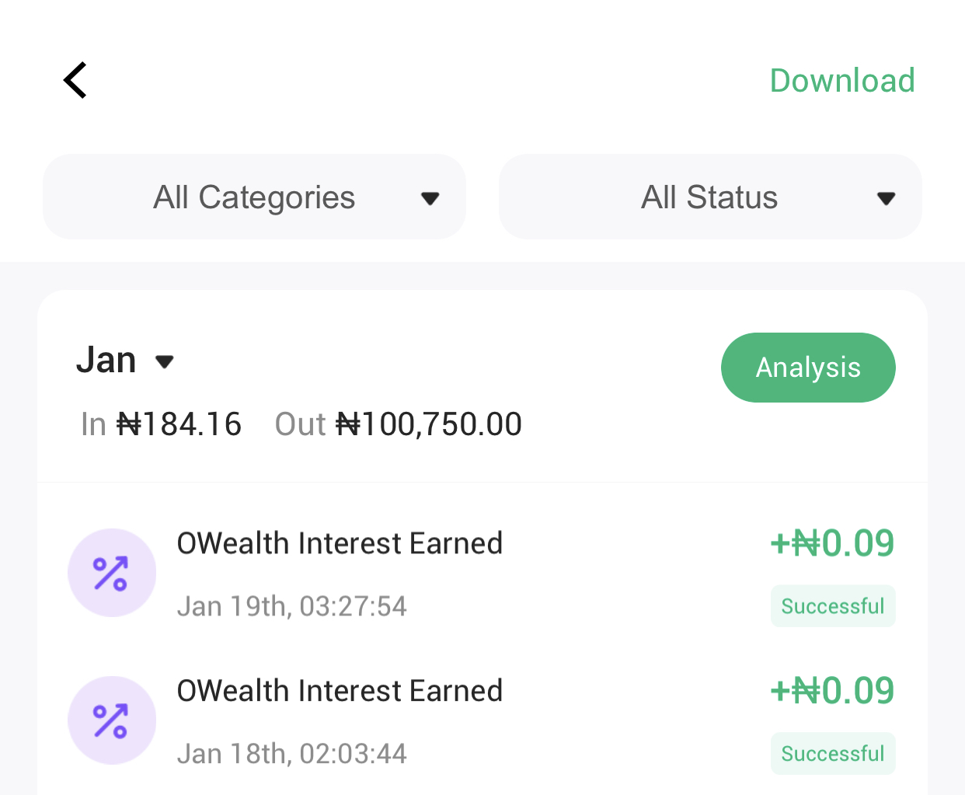Image resolution: width=965 pixels, height=795 pixels.
Task: Click the Download link
Action: (x=841, y=81)
